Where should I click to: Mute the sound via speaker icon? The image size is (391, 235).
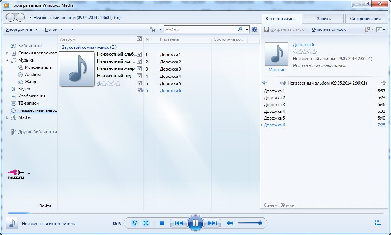[x=230, y=223]
